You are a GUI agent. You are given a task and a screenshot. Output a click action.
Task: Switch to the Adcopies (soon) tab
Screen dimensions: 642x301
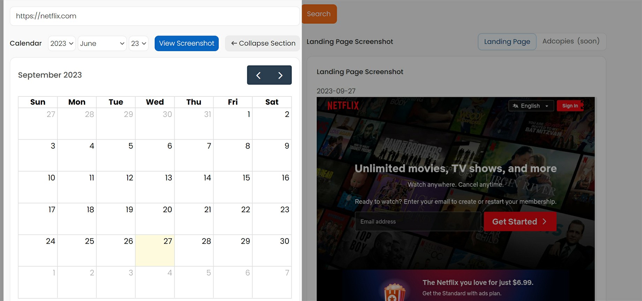click(x=571, y=41)
